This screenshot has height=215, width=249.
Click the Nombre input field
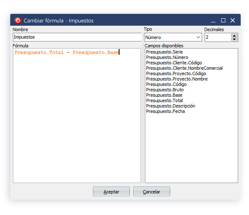pyautogui.click(x=77, y=37)
